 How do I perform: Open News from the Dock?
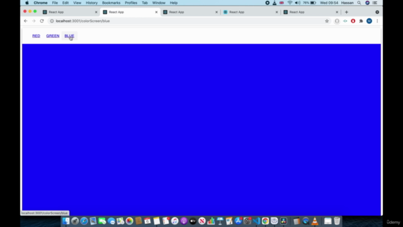202,221
